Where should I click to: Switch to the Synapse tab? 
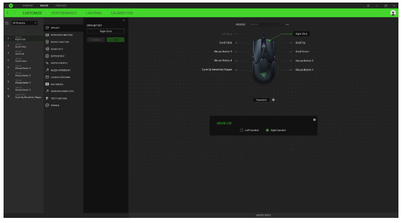28,6
